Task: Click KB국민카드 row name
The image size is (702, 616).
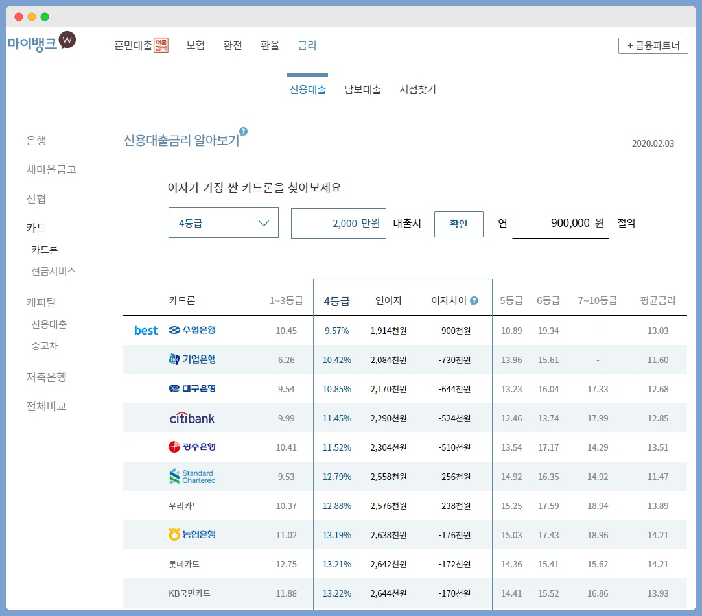Action: 189,593
